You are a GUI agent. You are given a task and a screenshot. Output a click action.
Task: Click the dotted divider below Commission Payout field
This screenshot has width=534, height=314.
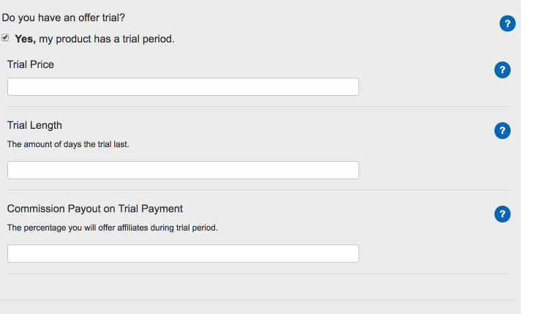pos(259,274)
